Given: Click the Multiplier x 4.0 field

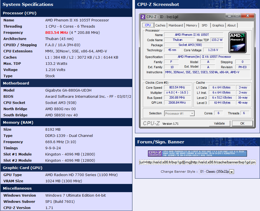Looking at the screenshot, I should tap(177, 92).
